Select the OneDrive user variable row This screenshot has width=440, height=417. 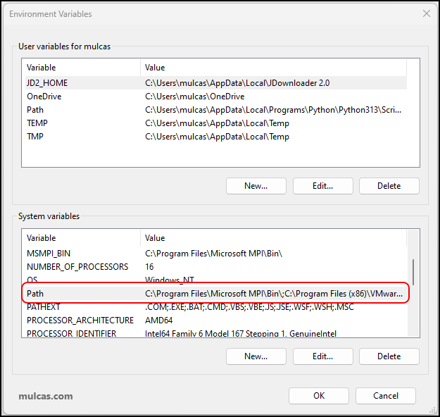pos(44,97)
